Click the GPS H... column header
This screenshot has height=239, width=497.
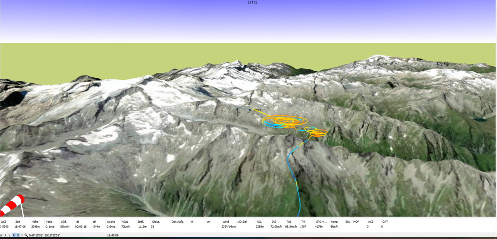coord(321,222)
